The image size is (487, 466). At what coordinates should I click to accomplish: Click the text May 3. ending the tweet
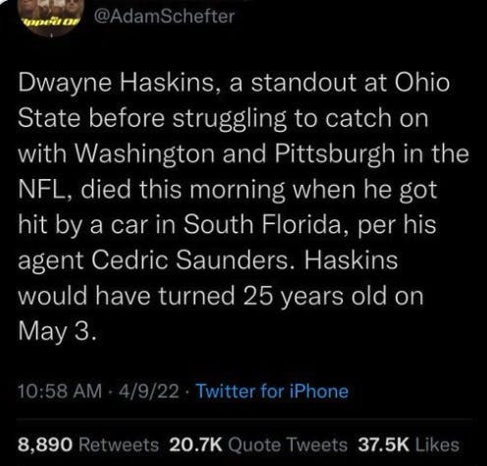coord(57,331)
